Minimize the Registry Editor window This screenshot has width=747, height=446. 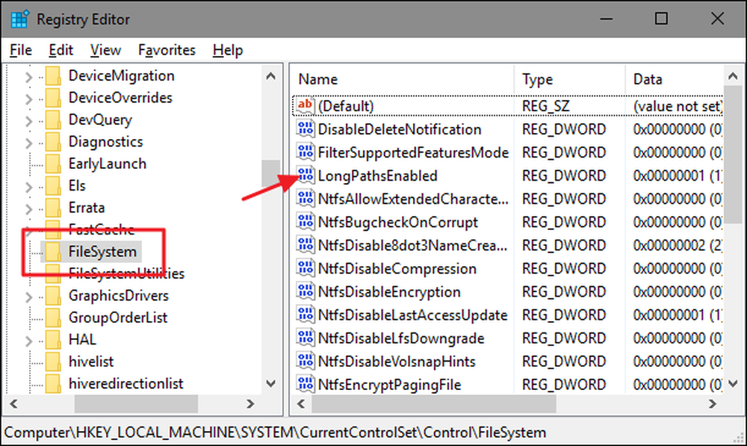pos(606,19)
